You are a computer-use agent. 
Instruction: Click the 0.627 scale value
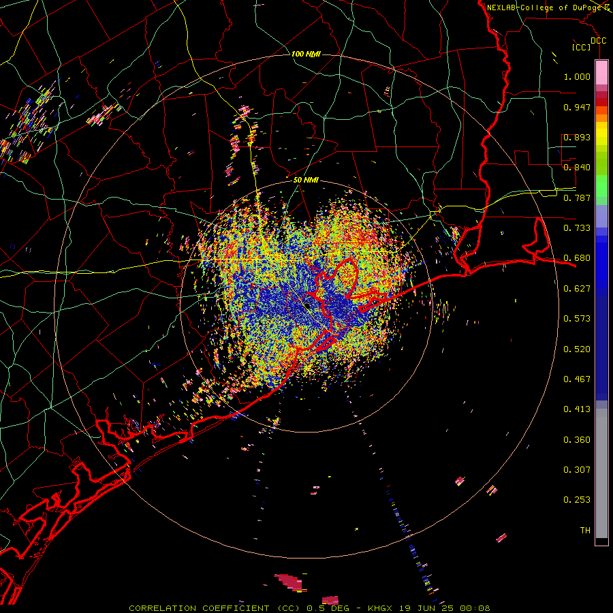tap(577, 289)
